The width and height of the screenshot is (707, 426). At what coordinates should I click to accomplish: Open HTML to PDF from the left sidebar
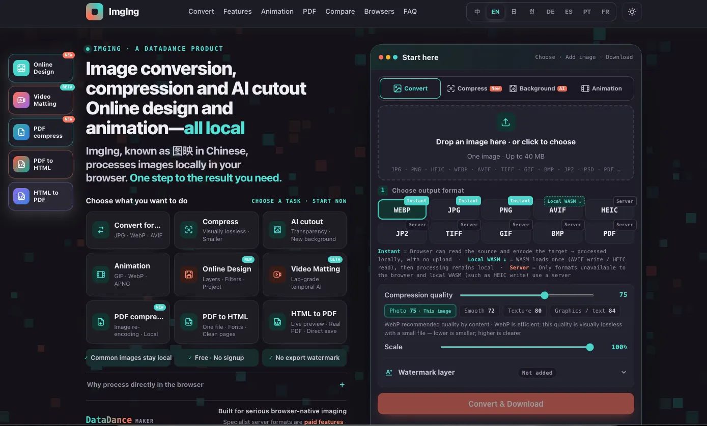[x=41, y=196]
